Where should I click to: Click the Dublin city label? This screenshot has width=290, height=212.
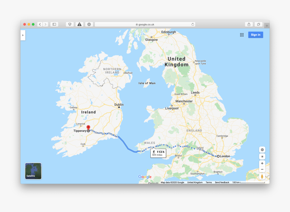click(x=119, y=105)
